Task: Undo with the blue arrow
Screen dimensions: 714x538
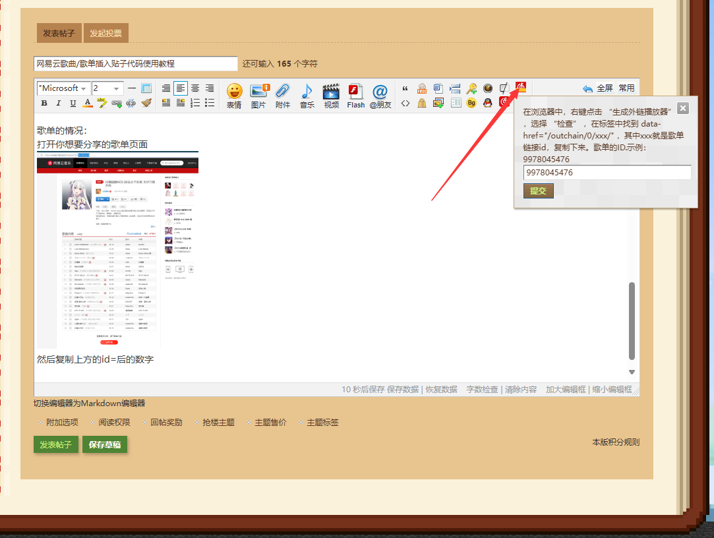Action: tap(587, 88)
